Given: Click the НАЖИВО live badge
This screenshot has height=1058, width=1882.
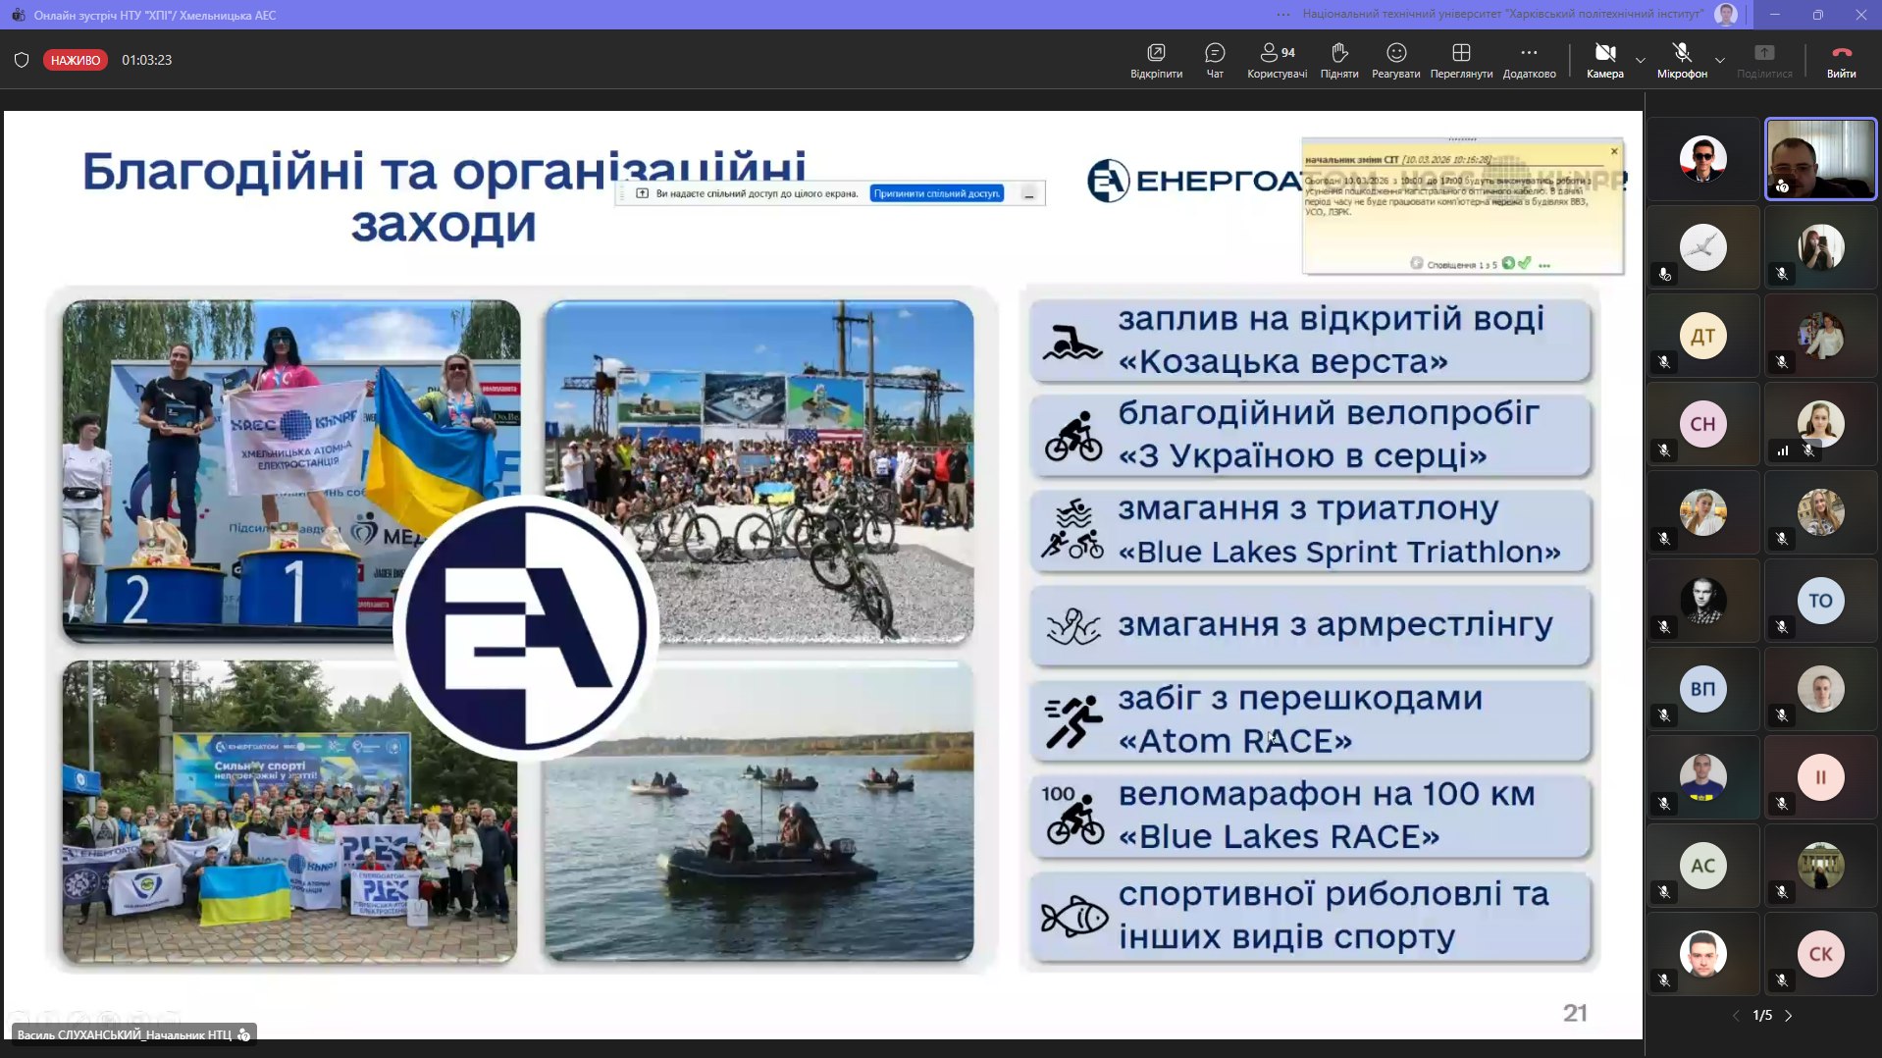Looking at the screenshot, I should pos(76,60).
